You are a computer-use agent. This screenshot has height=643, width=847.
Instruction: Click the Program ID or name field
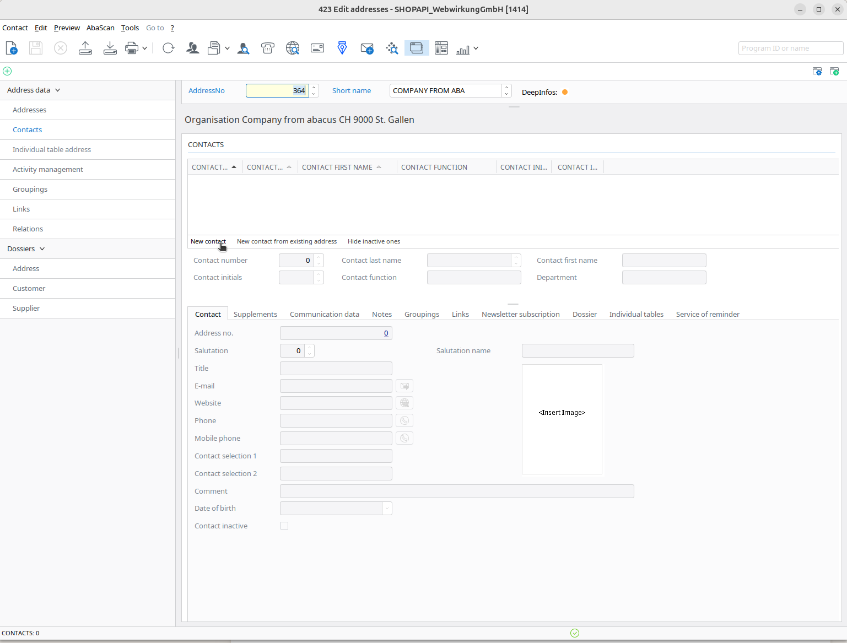790,48
